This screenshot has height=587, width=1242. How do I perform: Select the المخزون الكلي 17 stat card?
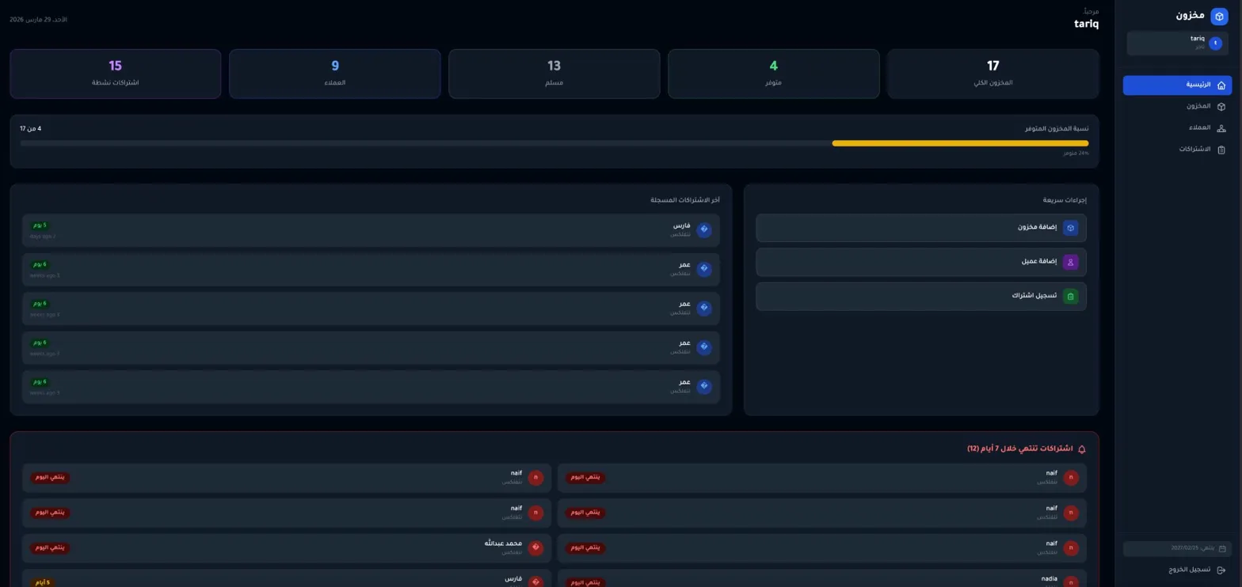[x=992, y=74]
